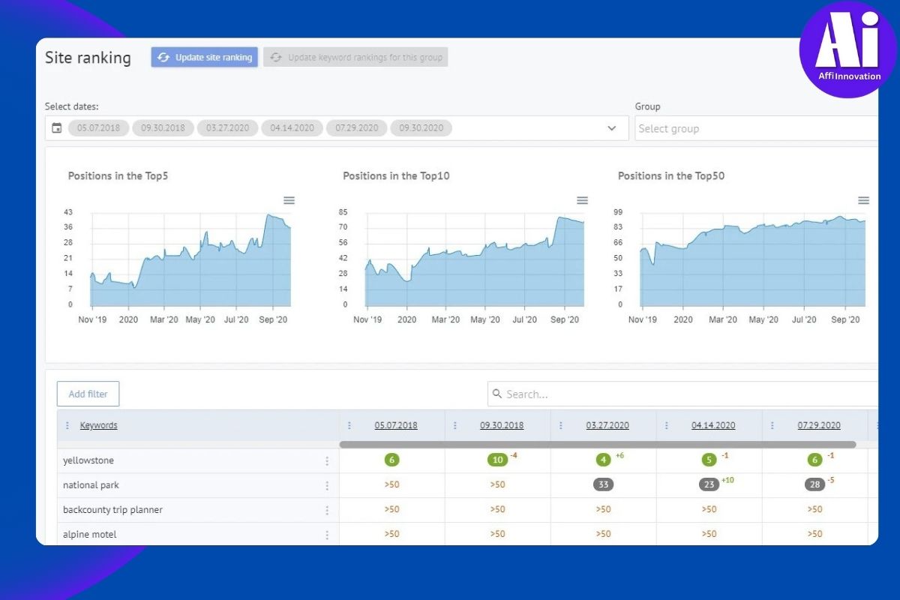Click column options dots beside Keywords header

(69, 425)
